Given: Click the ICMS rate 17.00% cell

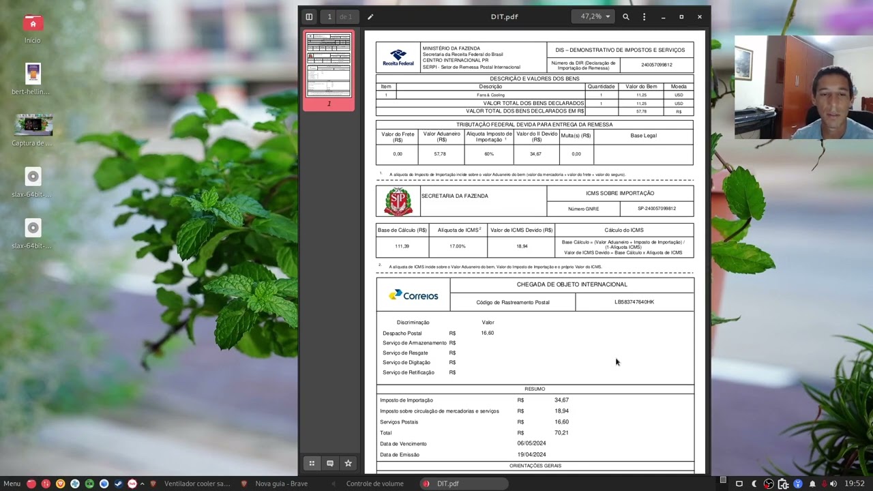Looking at the screenshot, I should click(x=458, y=246).
